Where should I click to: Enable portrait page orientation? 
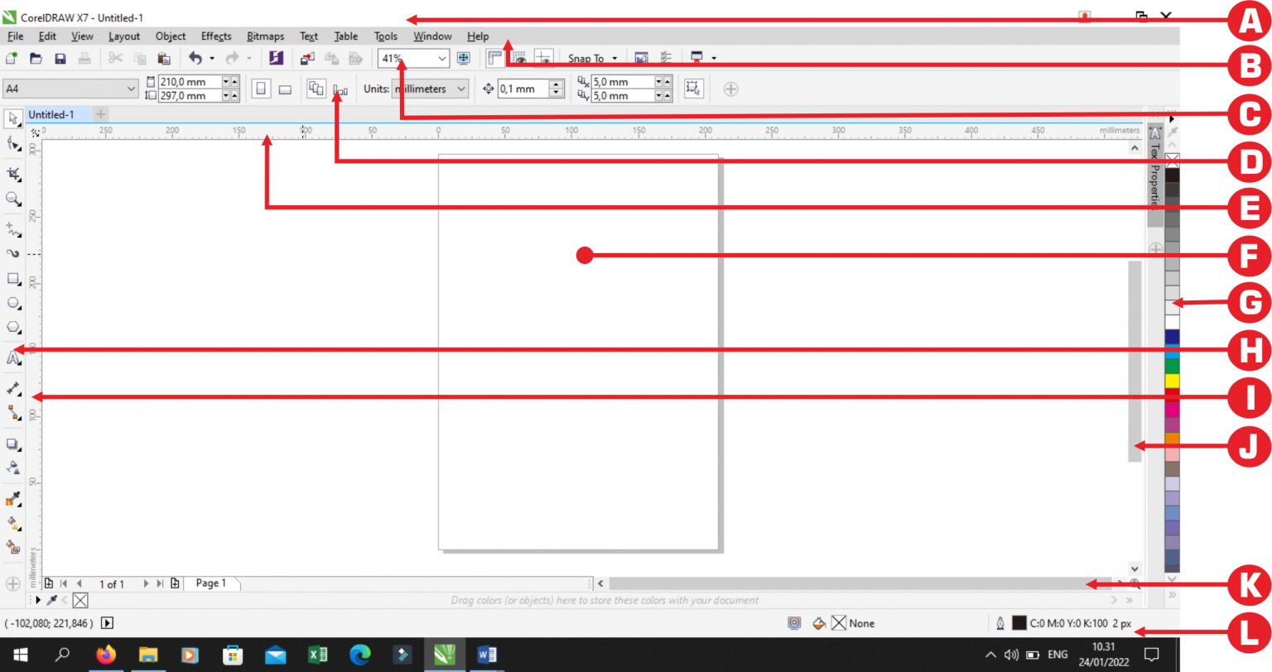tap(261, 89)
